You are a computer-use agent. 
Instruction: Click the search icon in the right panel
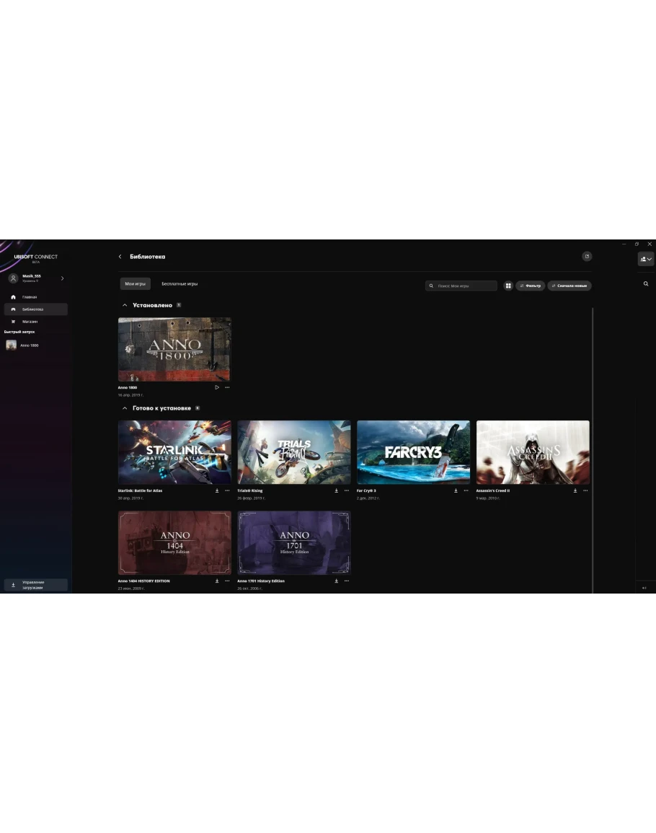646,283
